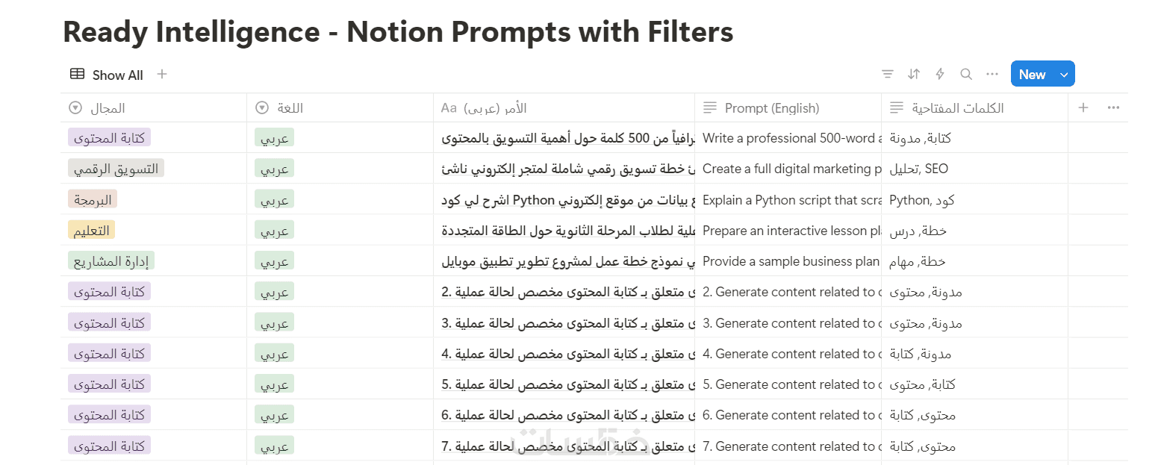This screenshot has width=1161, height=465.
Task: Open automations lightning bolt icon
Action: (x=940, y=74)
